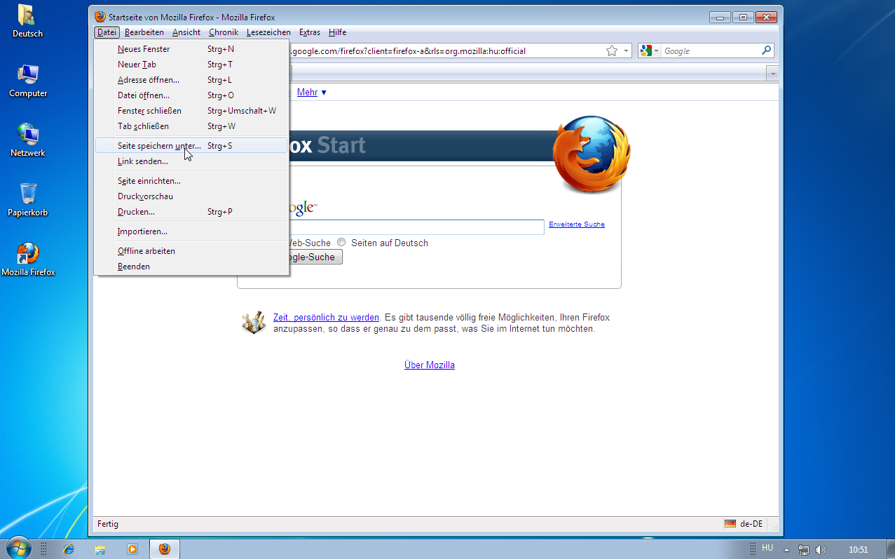Select Seiten auf Deutsch radio button
Screen dimensions: 895x559
click(x=341, y=243)
